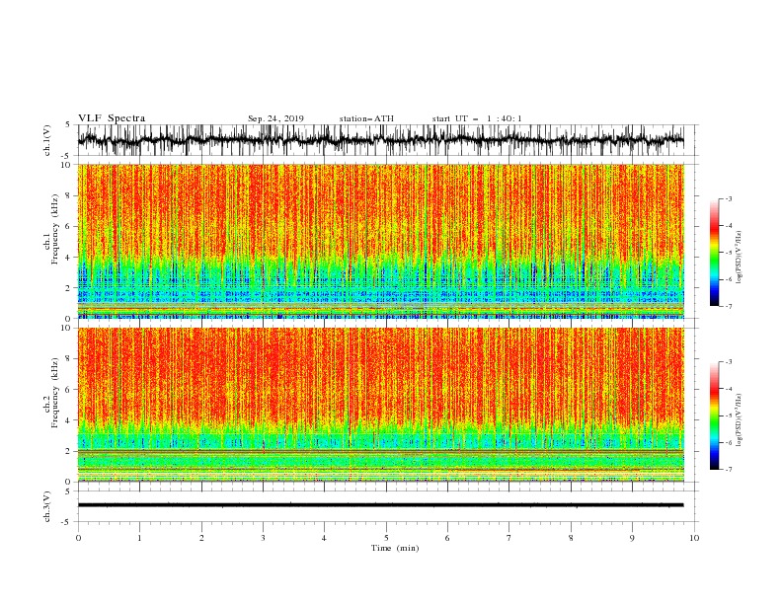
Task: Click the 'station=ATH' label
Action: (366, 118)
